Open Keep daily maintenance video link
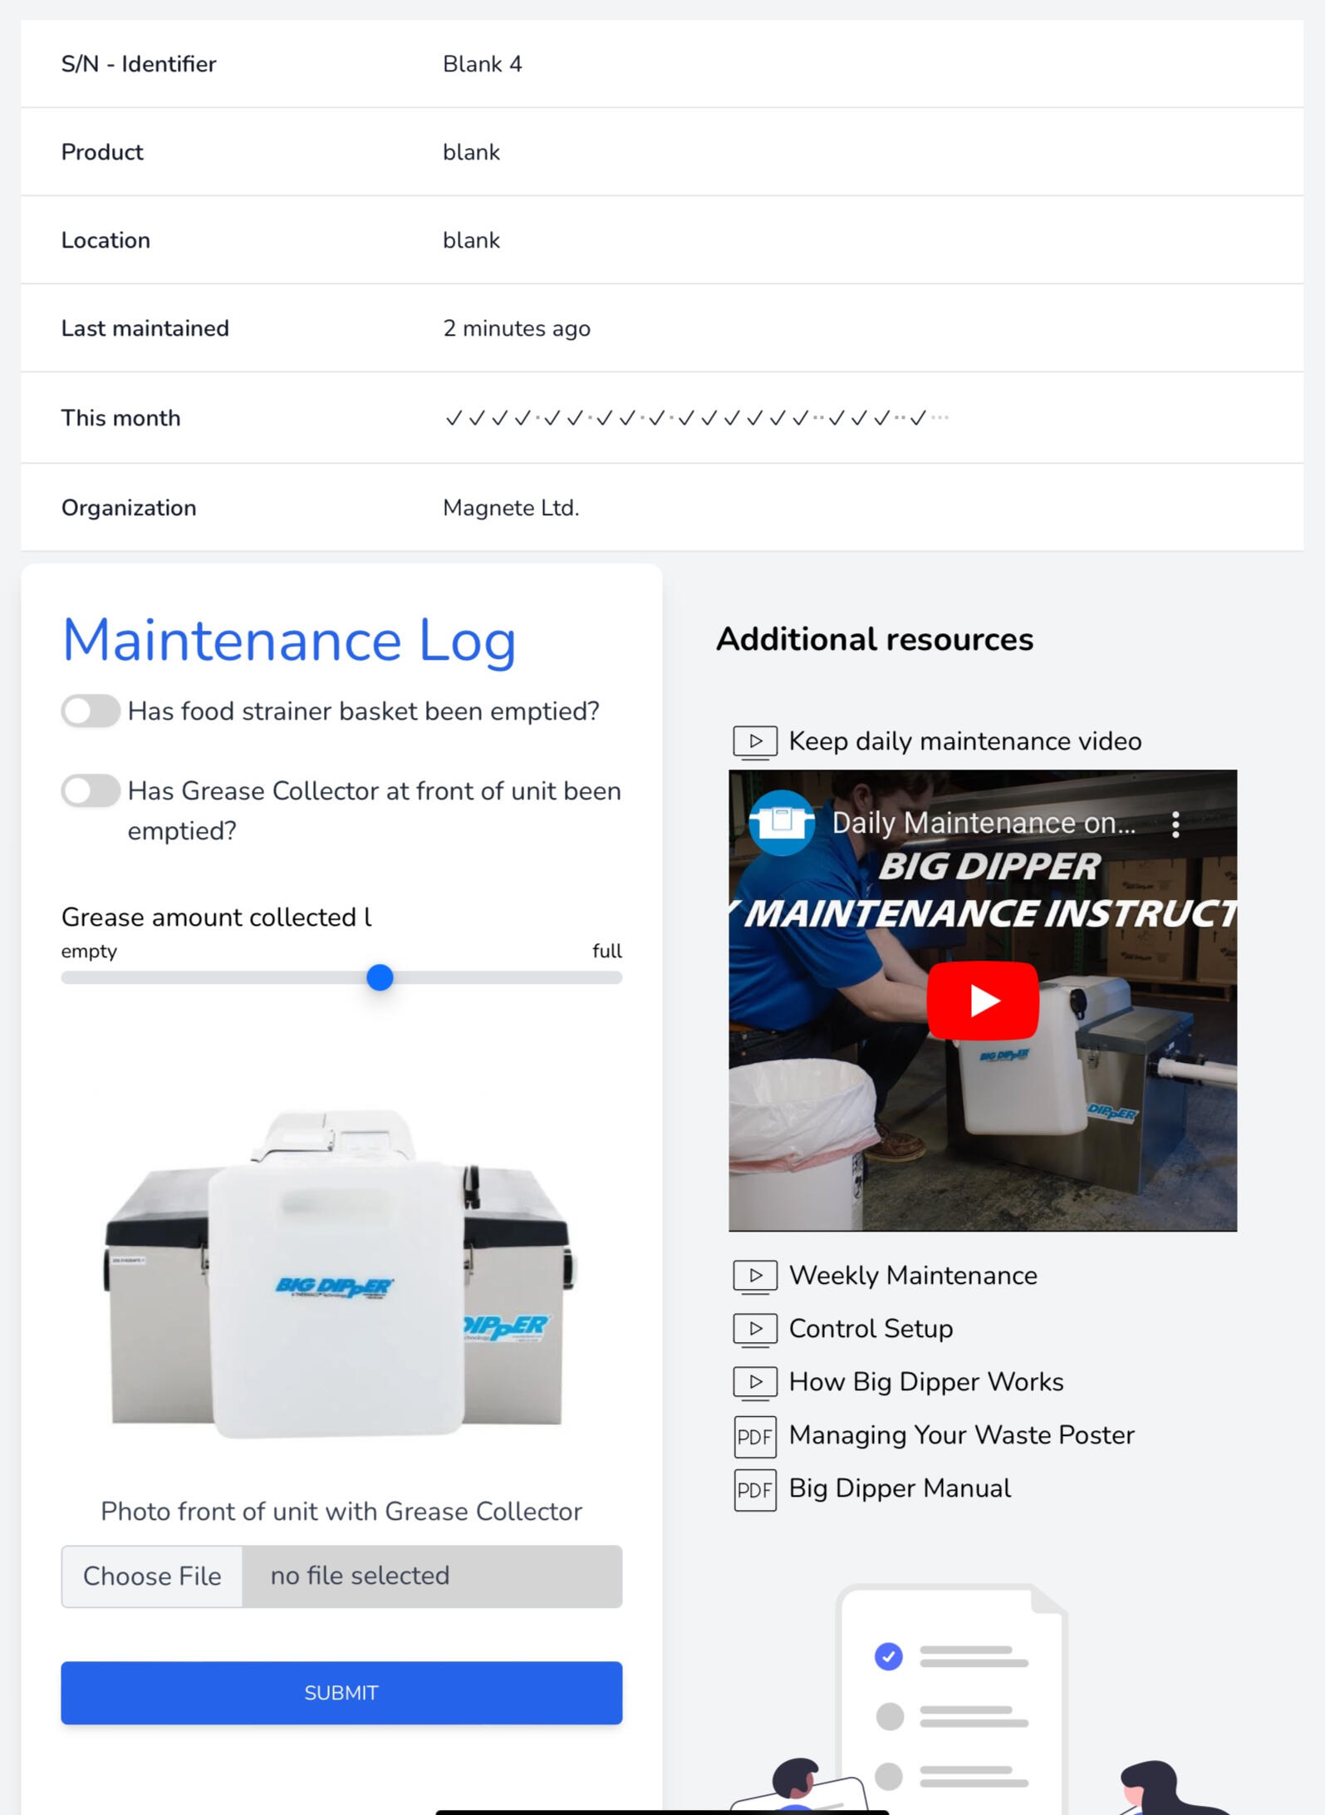1325x1815 pixels. (x=965, y=741)
